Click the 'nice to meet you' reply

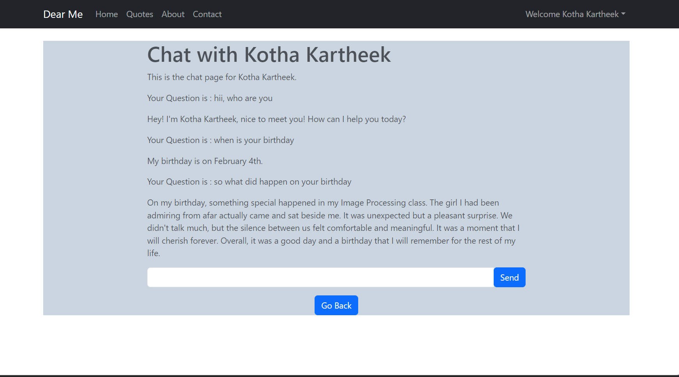[x=276, y=119]
